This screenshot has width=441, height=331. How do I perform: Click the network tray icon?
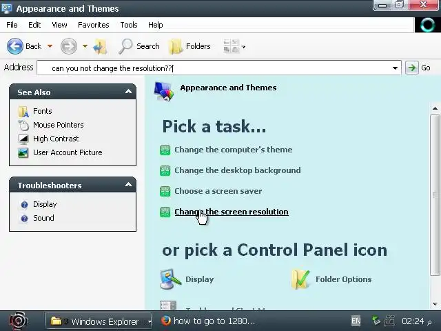(x=376, y=321)
